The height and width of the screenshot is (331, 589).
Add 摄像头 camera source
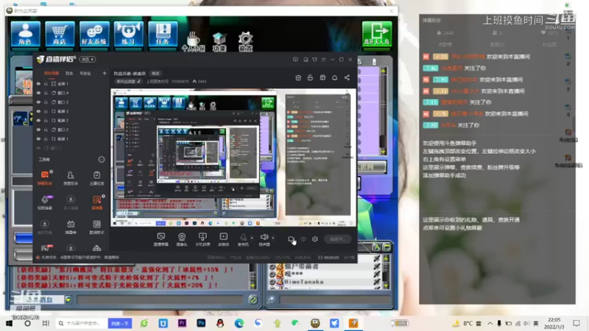[182, 239]
